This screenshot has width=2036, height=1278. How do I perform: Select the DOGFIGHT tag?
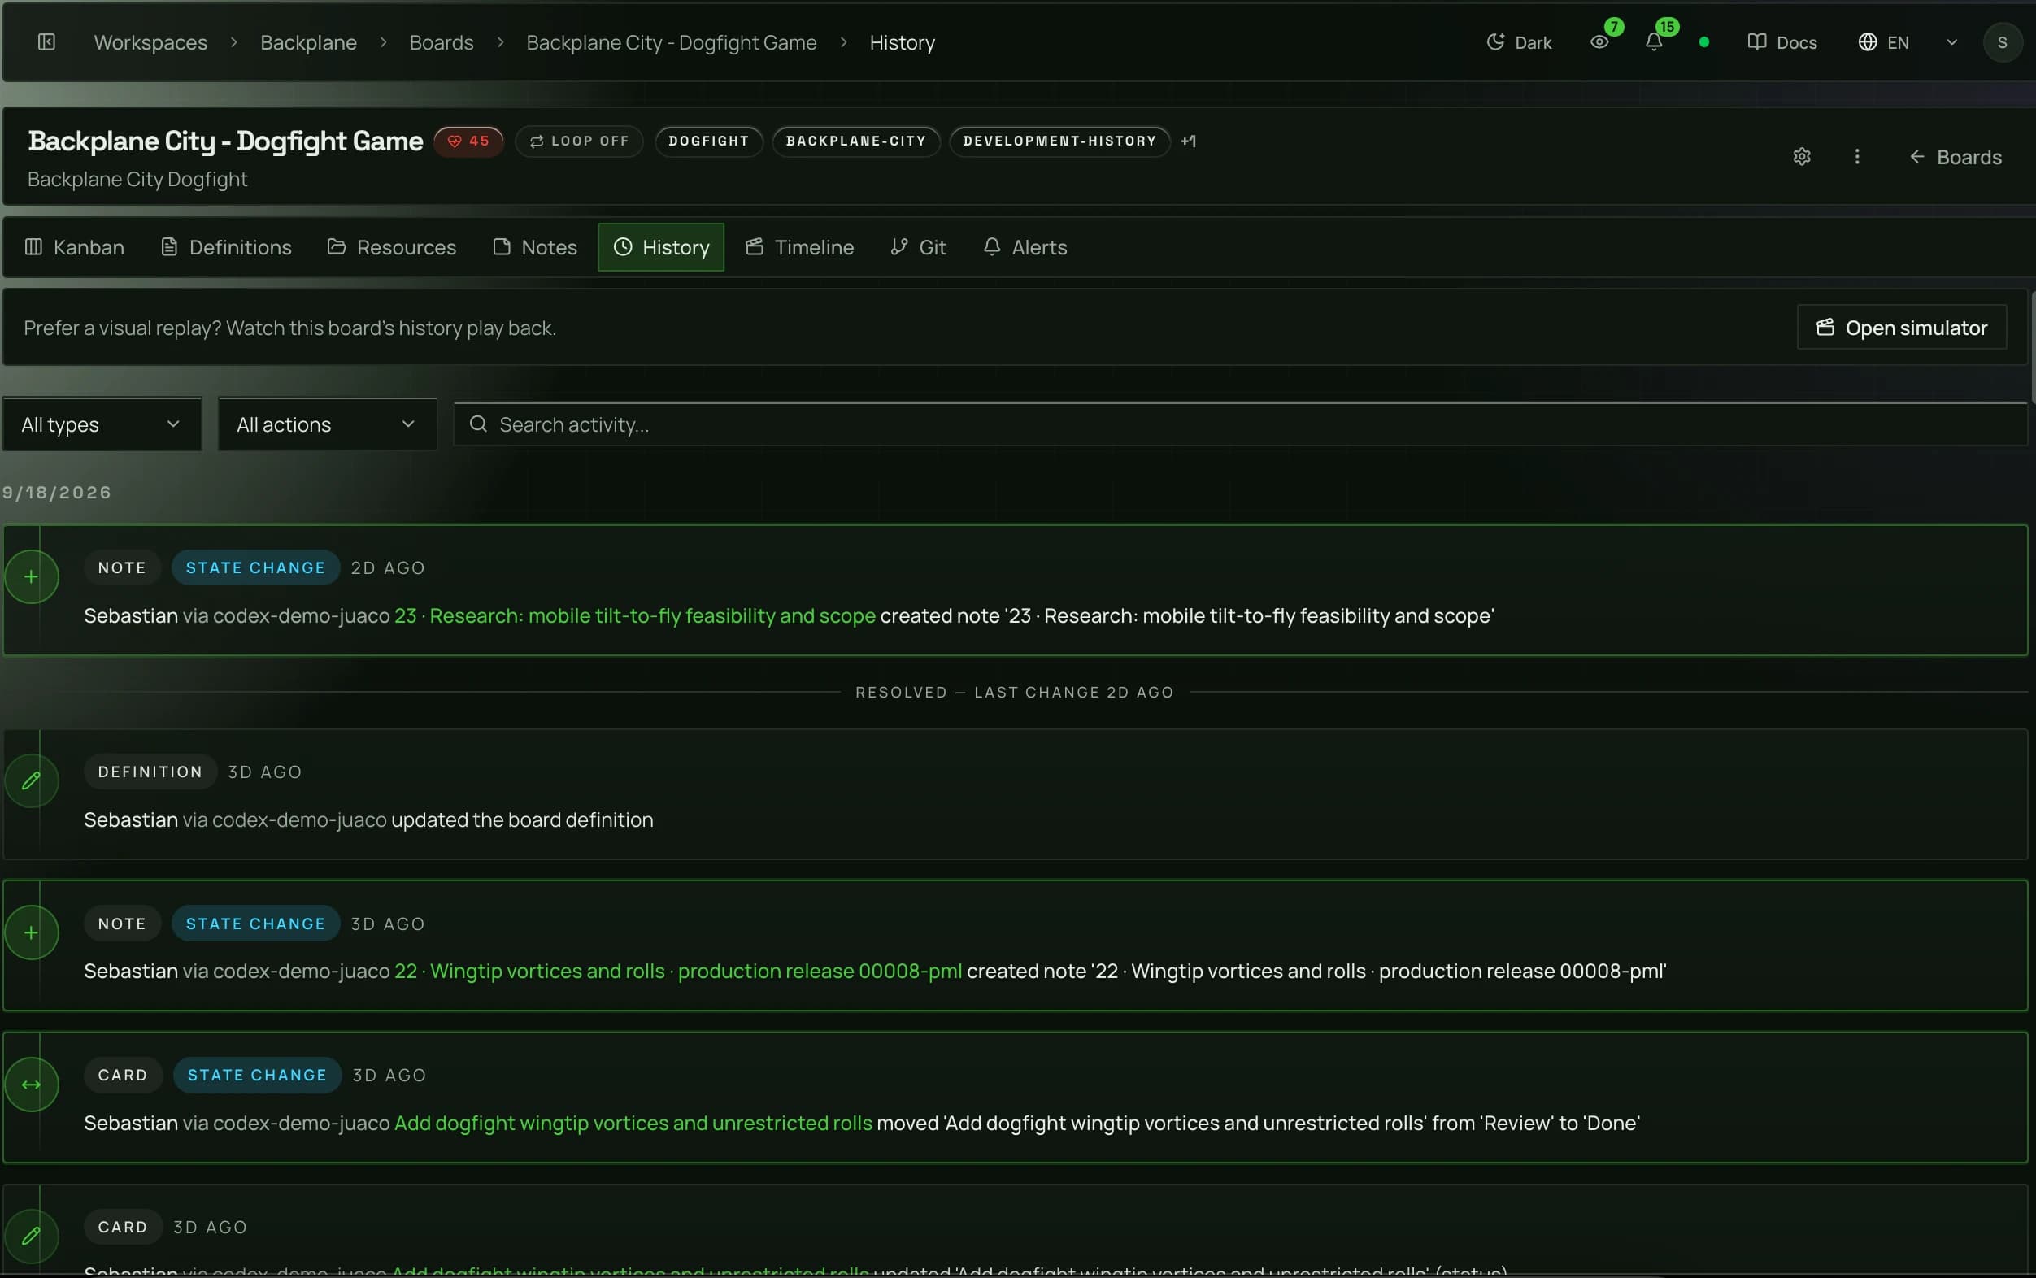[x=708, y=141]
